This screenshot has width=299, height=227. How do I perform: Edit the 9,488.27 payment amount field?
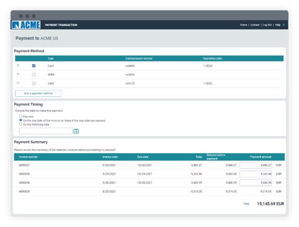[256, 165]
